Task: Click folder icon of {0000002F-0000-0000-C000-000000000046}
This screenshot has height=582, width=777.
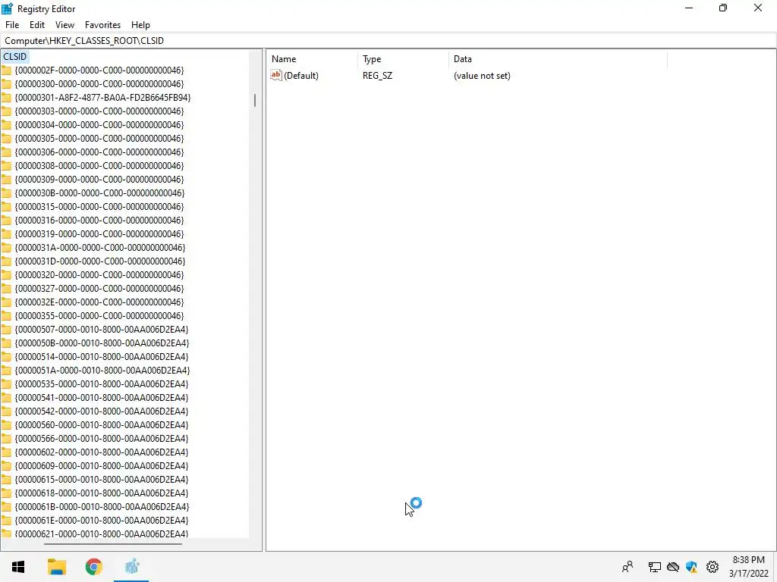Action: pos(6,70)
